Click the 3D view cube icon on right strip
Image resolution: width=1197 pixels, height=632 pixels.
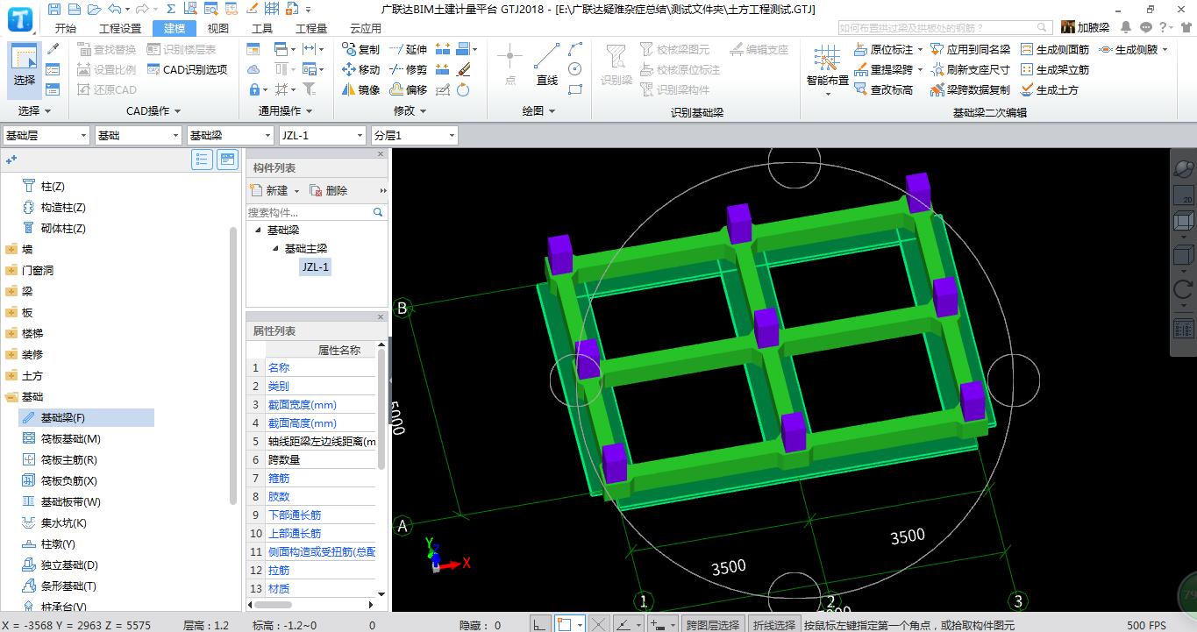1183,219
